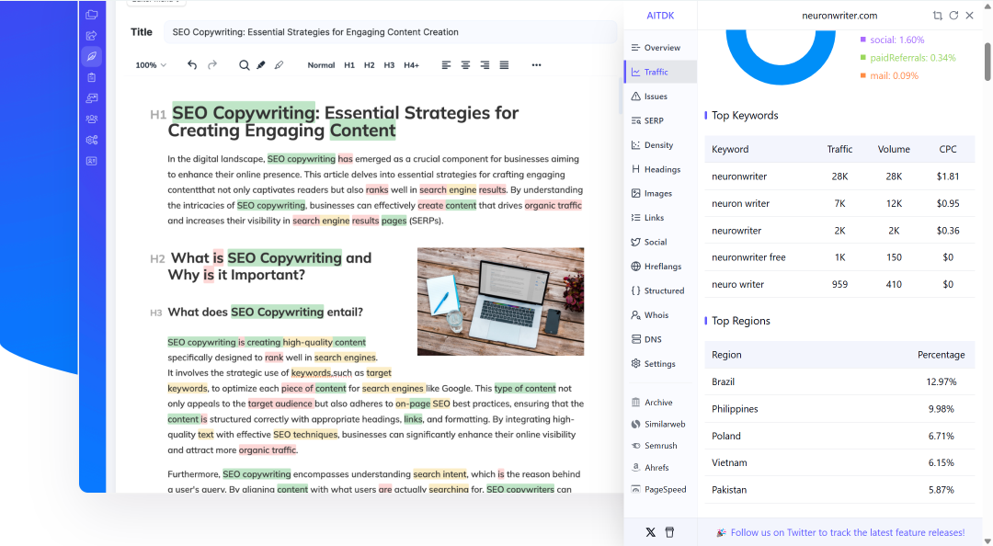993x546 pixels.
Task: Open the Social tab
Action: (x=660, y=242)
